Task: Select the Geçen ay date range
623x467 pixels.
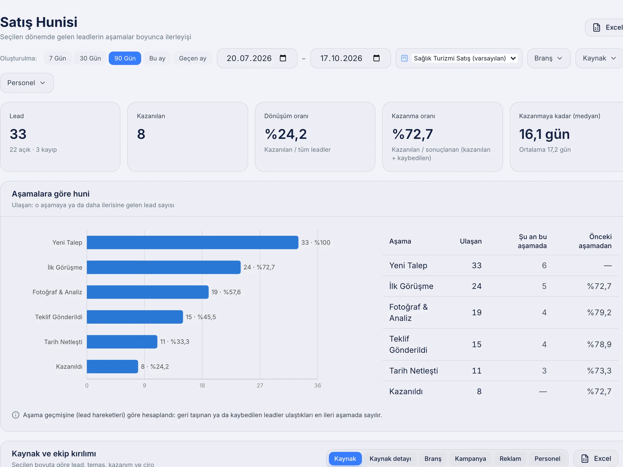Action: [x=193, y=58]
